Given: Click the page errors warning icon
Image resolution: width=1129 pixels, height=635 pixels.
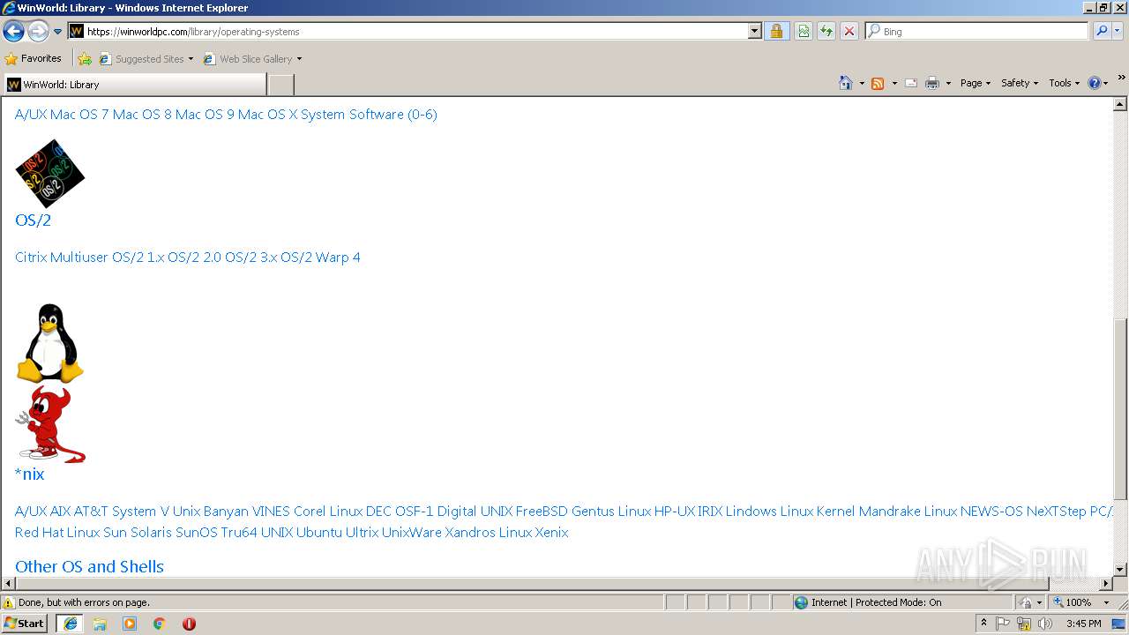Looking at the screenshot, I should coord(9,602).
